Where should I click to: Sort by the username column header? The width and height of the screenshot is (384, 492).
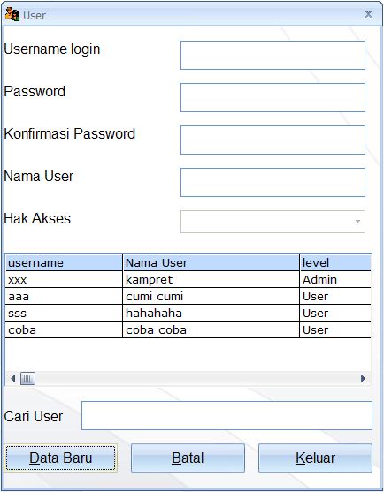[64, 262]
